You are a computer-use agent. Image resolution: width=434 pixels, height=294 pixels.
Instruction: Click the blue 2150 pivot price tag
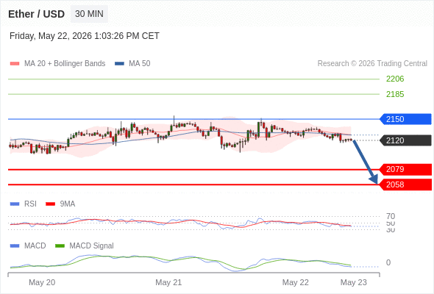[x=405, y=119]
